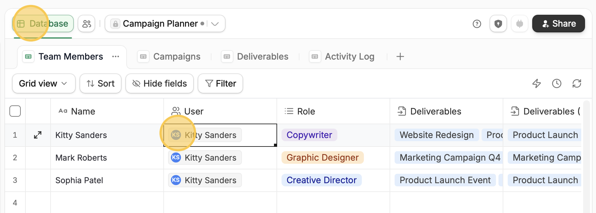The height and width of the screenshot is (213, 596).
Task: Click the Graphic Designer role tag
Action: coord(323,157)
